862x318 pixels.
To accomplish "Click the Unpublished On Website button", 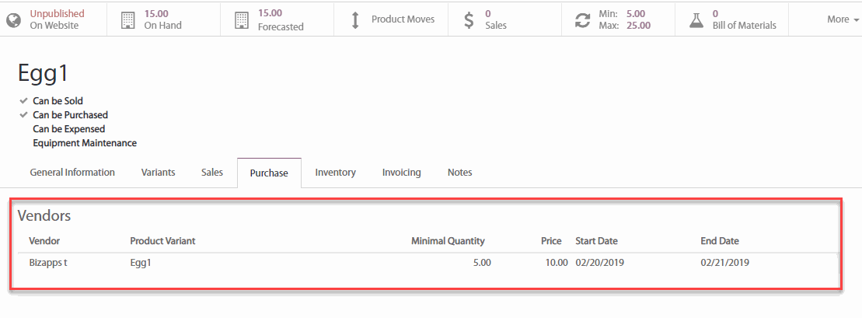I will tap(57, 19).
